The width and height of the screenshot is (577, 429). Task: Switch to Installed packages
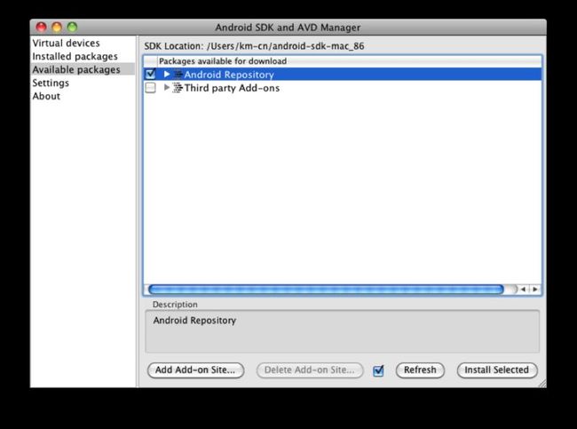click(x=75, y=56)
